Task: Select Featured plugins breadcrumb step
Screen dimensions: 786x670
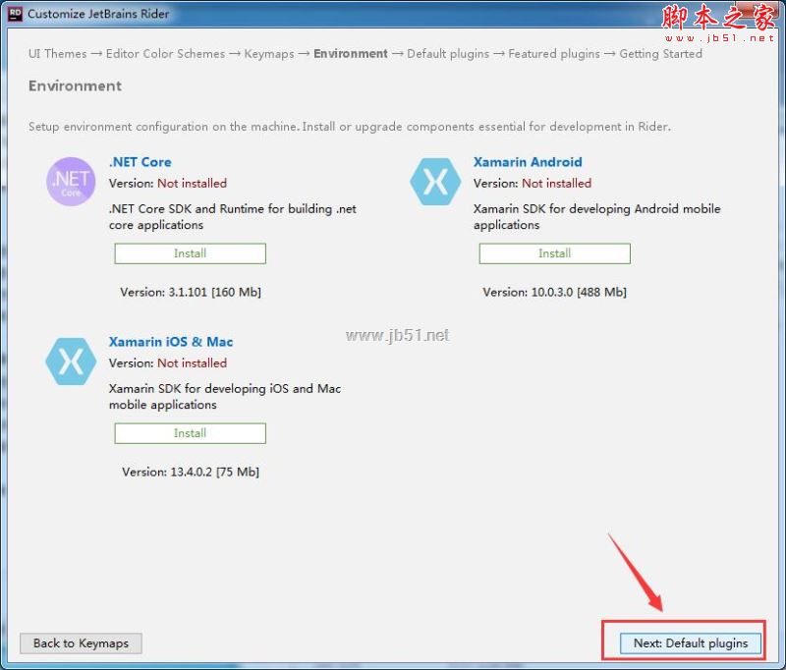Action: coord(554,54)
